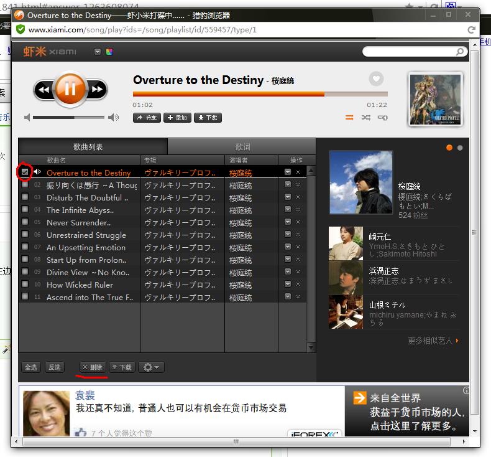Select the orange carousel dot

coord(449,148)
